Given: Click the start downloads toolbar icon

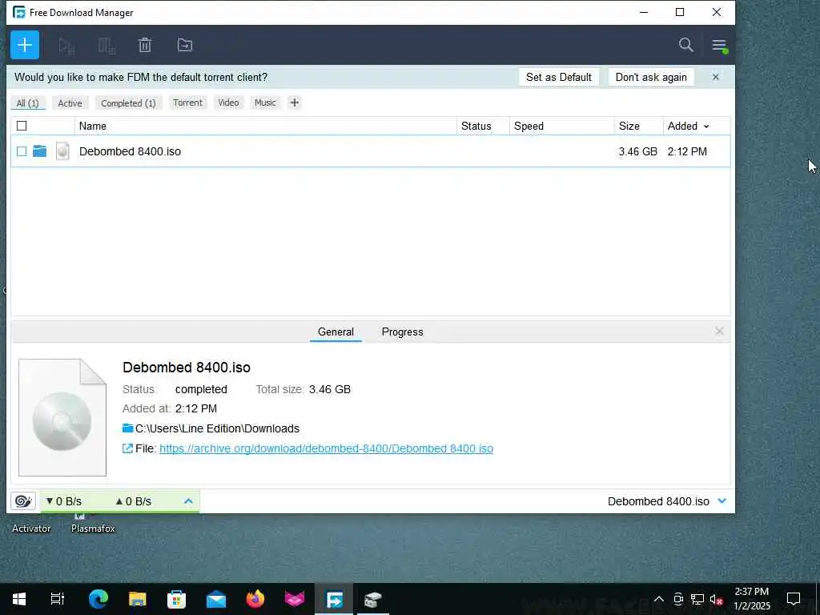Looking at the screenshot, I should point(66,46).
